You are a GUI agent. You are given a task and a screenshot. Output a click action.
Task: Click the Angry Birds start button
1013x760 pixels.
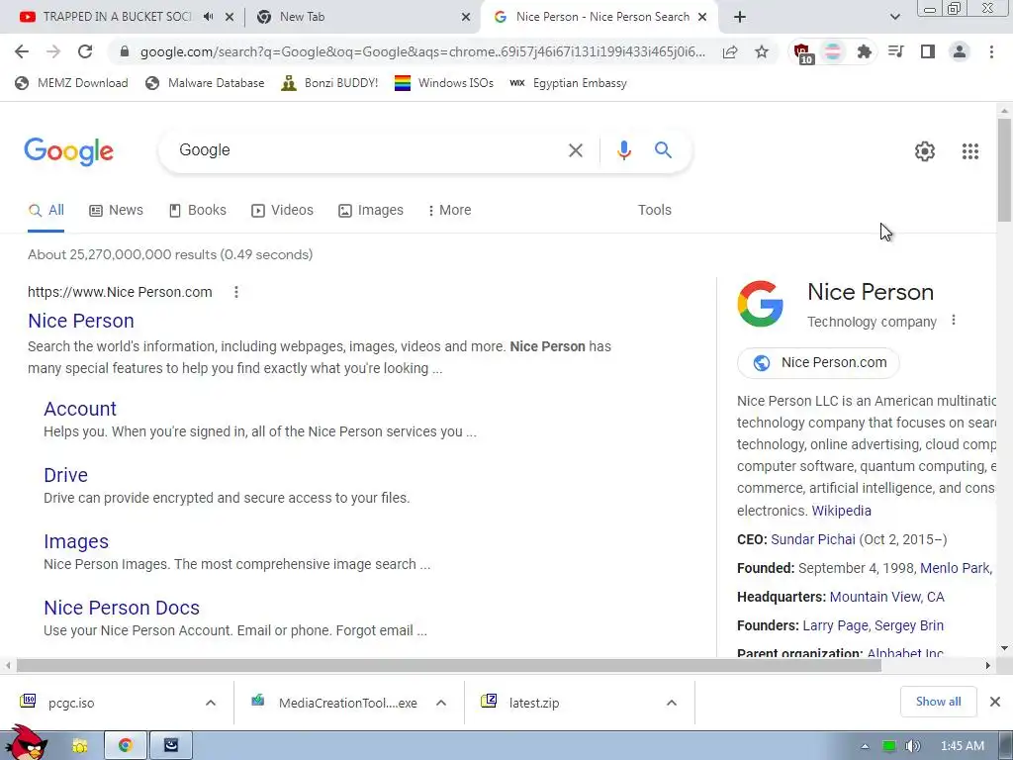[x=26, y=742]
